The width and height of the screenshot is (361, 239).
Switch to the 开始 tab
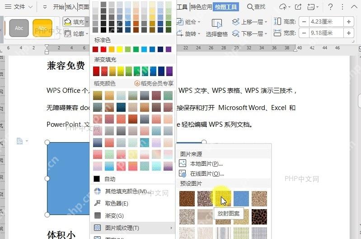click(x=58, y=7)
